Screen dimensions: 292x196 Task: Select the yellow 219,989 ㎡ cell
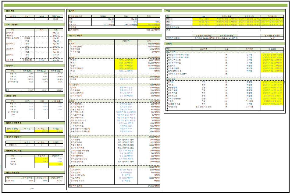coord(149,27)
